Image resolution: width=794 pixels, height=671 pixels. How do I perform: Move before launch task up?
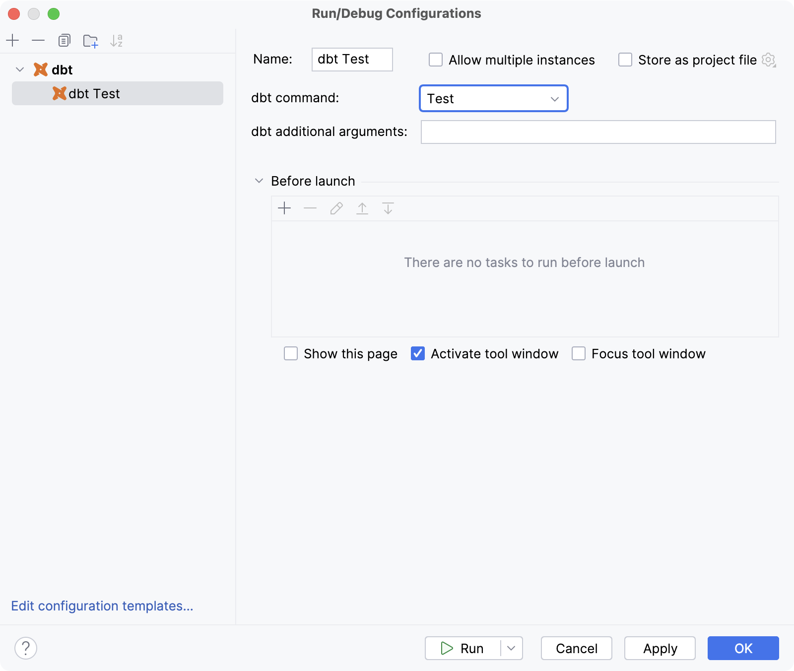[x=362, y=208]
